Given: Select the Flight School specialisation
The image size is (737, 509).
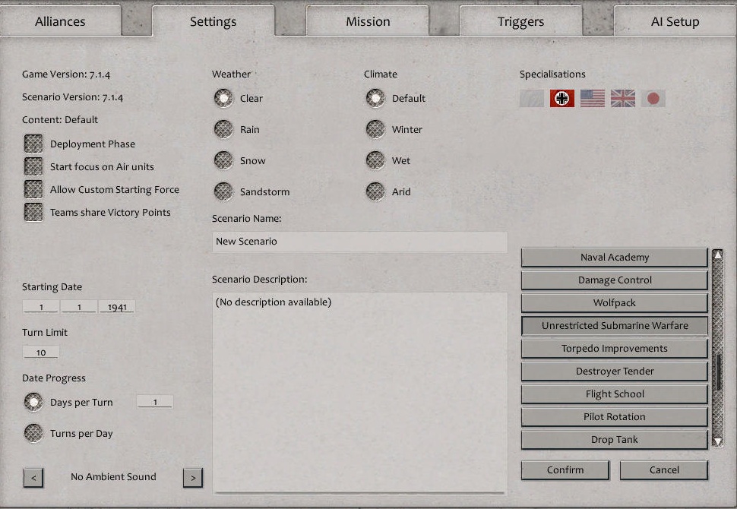Looking at the screenshot, I should pos(615,394).
